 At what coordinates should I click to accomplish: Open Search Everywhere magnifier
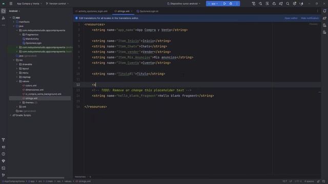[288, 4]
